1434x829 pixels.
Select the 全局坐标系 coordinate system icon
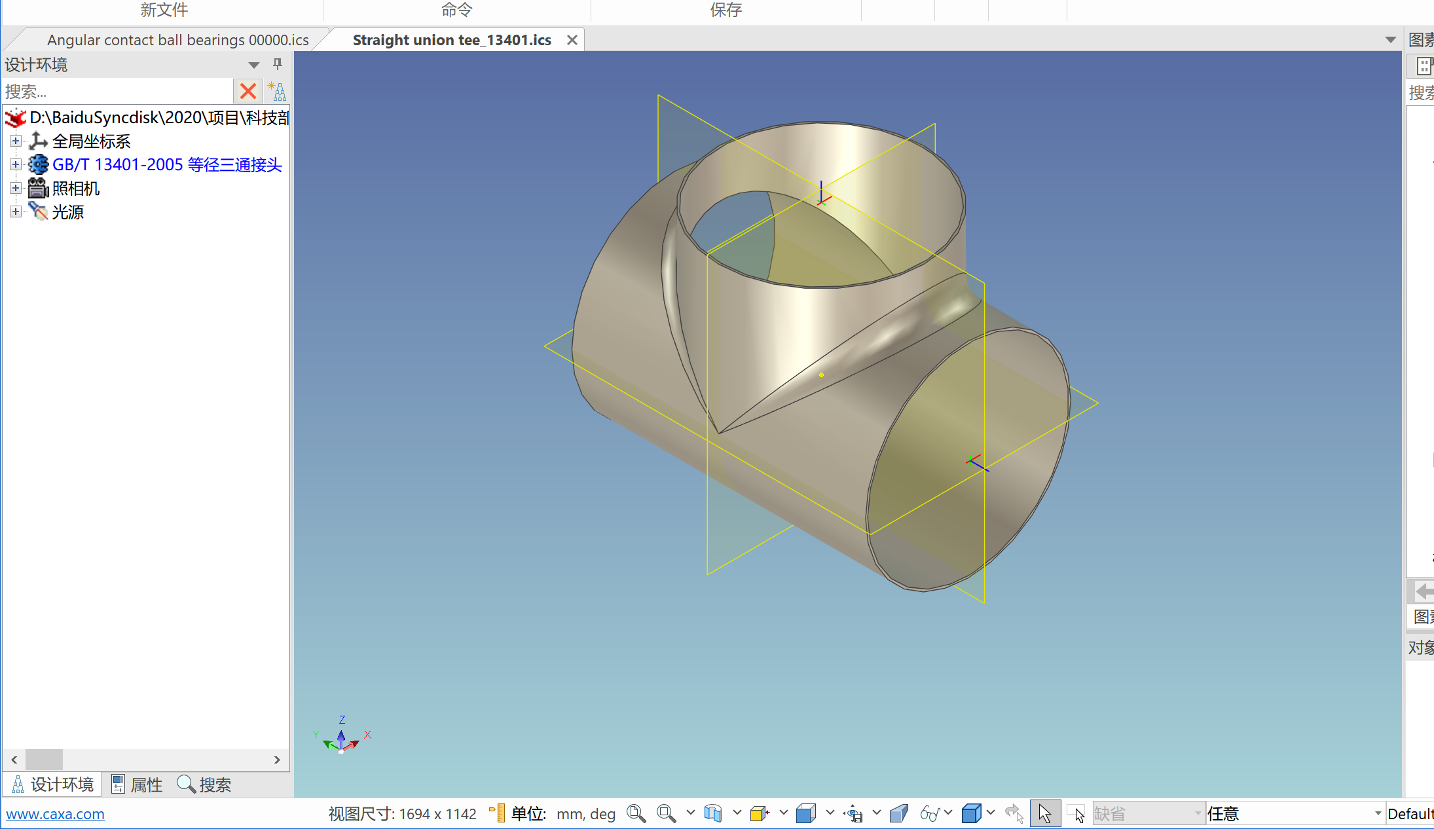(x=38, y=141)
